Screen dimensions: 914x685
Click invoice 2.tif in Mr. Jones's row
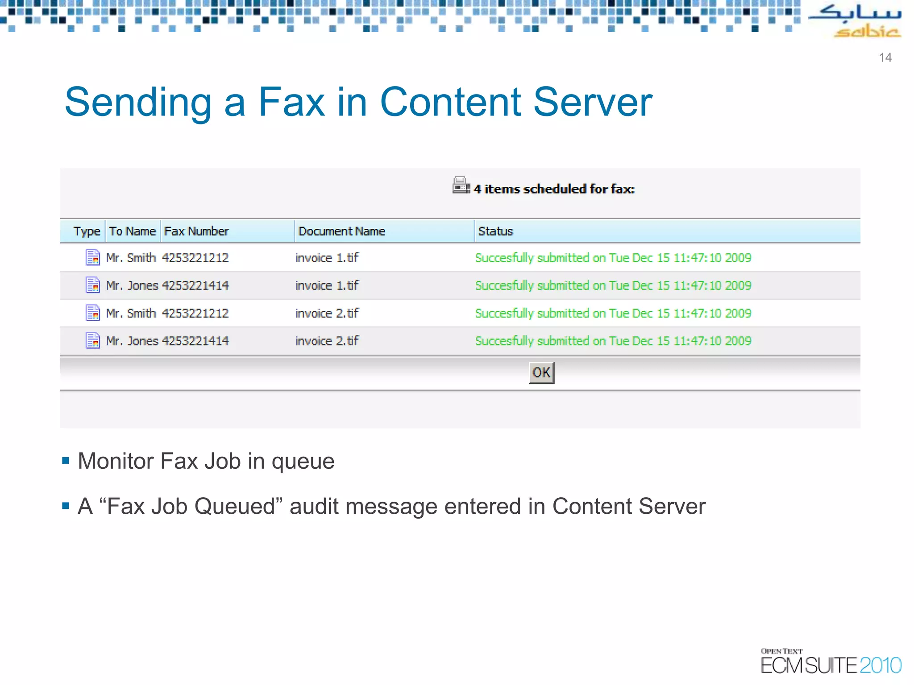[327, 341]
